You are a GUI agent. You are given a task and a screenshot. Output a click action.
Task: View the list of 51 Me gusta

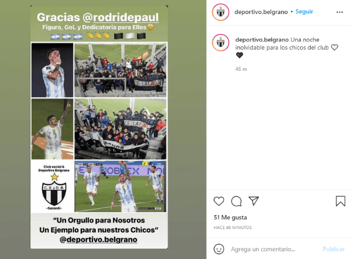point(230,217)
